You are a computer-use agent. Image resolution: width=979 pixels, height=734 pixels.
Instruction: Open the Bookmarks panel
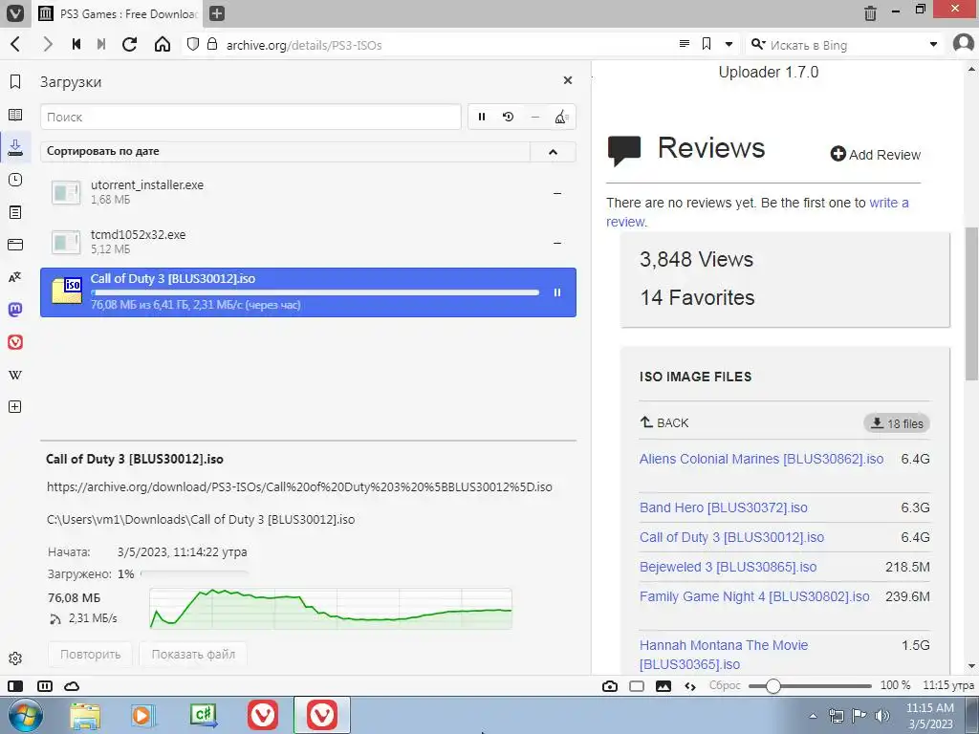(x=15, y=82)
